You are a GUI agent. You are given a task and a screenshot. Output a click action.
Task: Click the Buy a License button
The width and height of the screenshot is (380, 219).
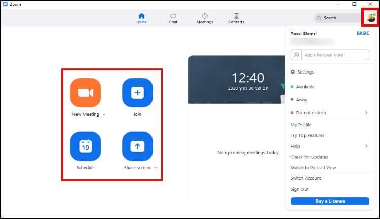[x=330, y=201]
